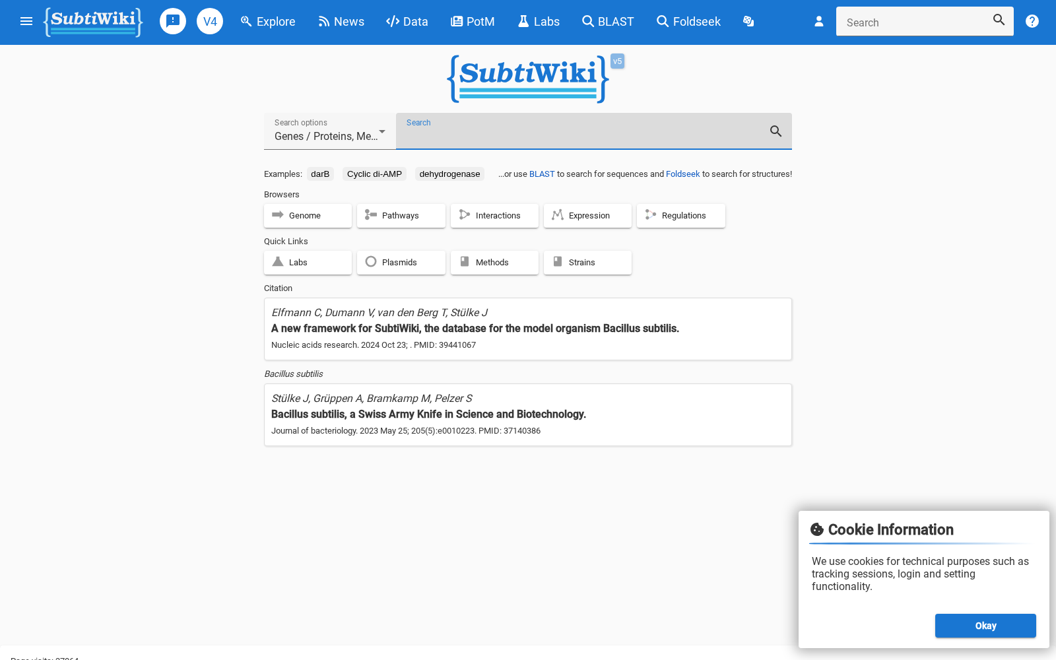Open the Swiss Army Knife citation card
The image size is (1056, 660).
click(x=528, y=414)
